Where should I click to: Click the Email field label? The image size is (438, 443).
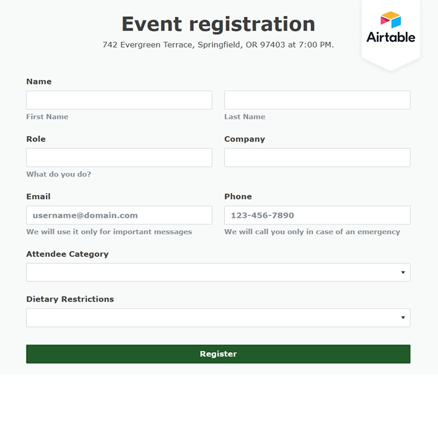pos(38,197)
